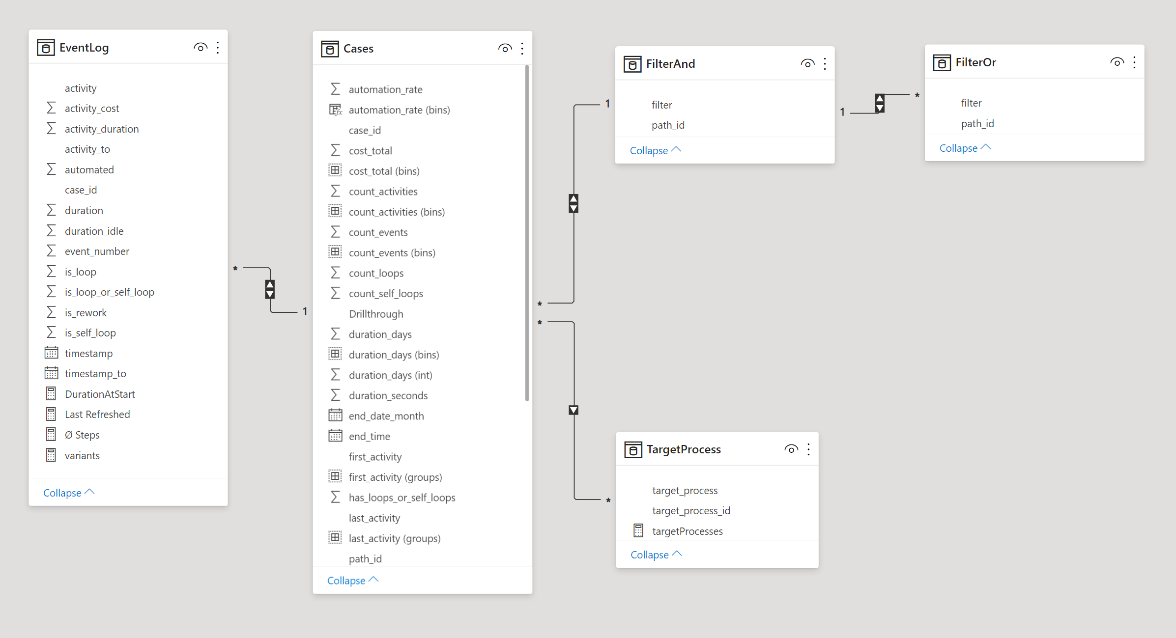Click the sigma icon beside activity_duration
This screenshot has width=1176, height=638.
pos(51,129)
